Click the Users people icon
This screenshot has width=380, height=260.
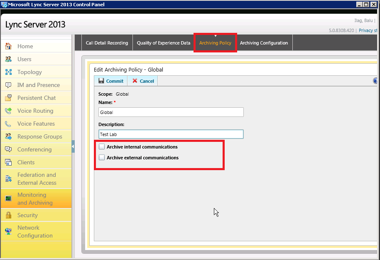pos(8,59)
